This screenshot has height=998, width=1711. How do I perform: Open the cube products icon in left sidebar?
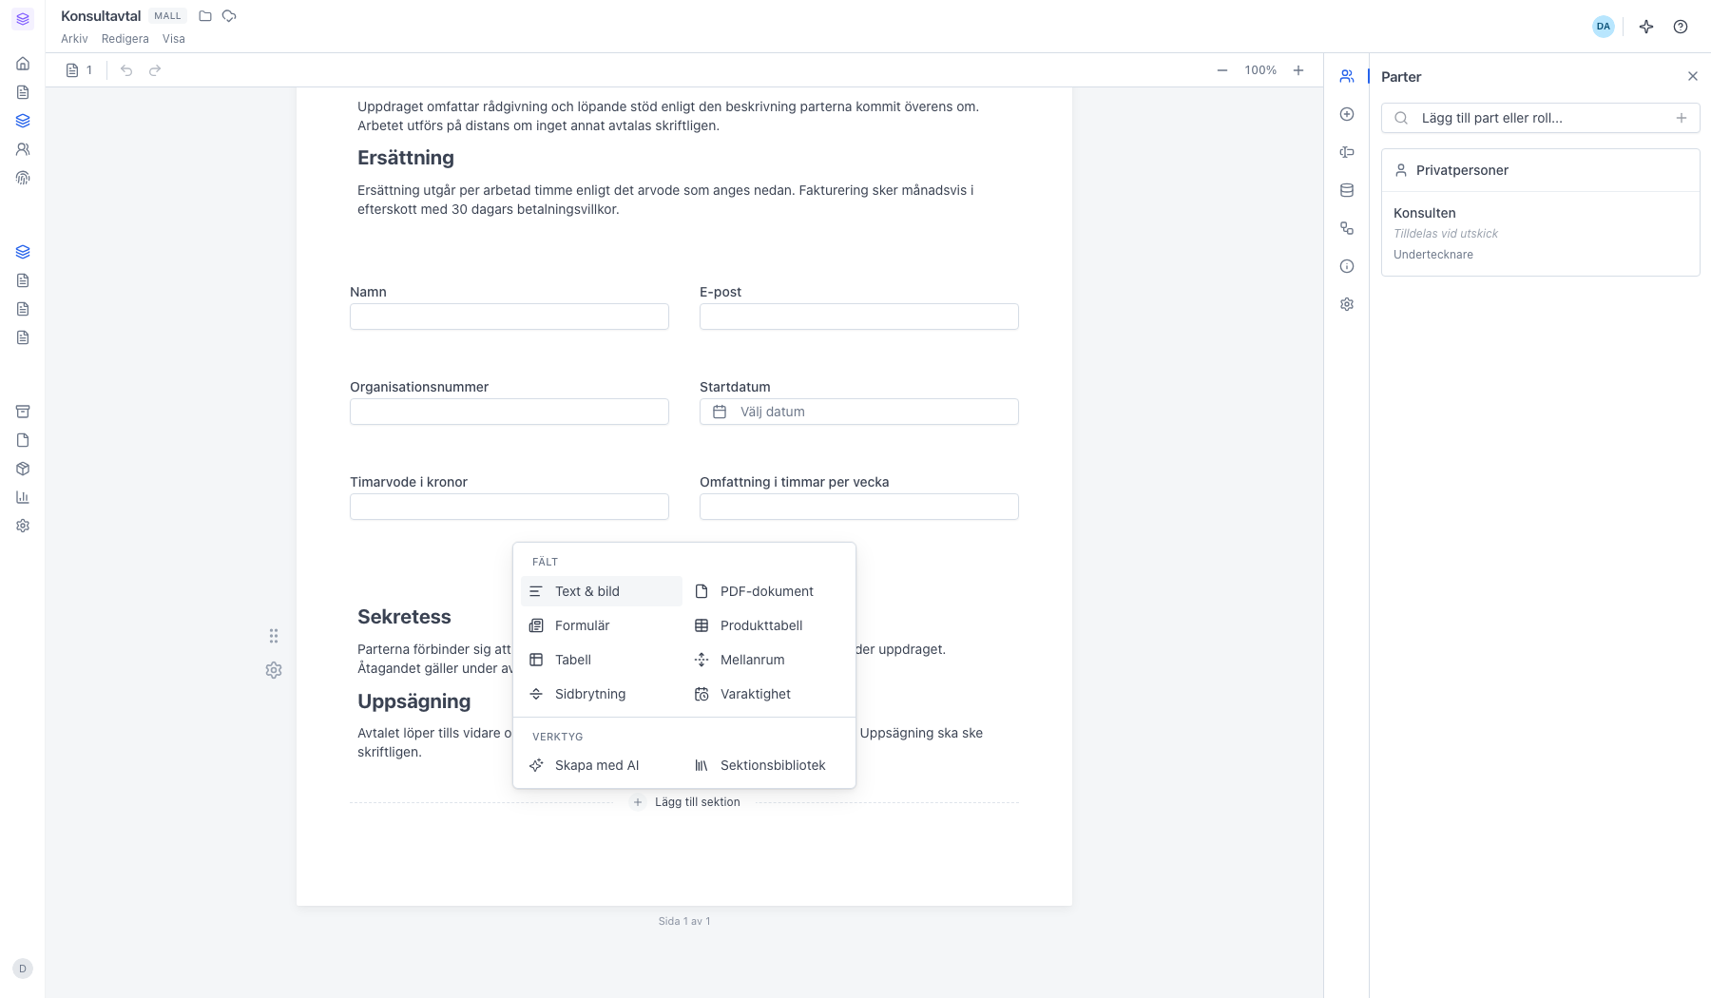coord(23,469)
